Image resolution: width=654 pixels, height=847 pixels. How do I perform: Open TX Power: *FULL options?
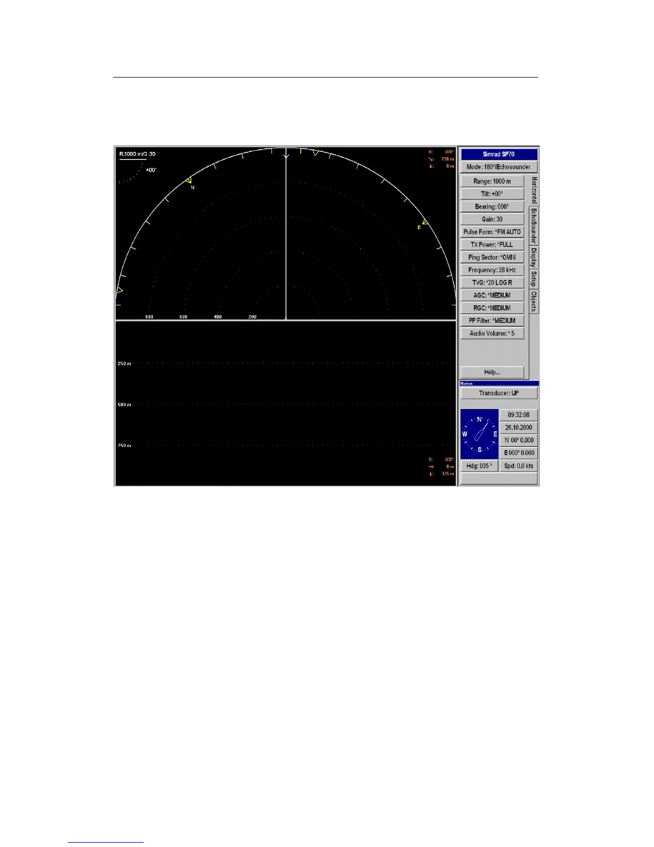(492, 244)
